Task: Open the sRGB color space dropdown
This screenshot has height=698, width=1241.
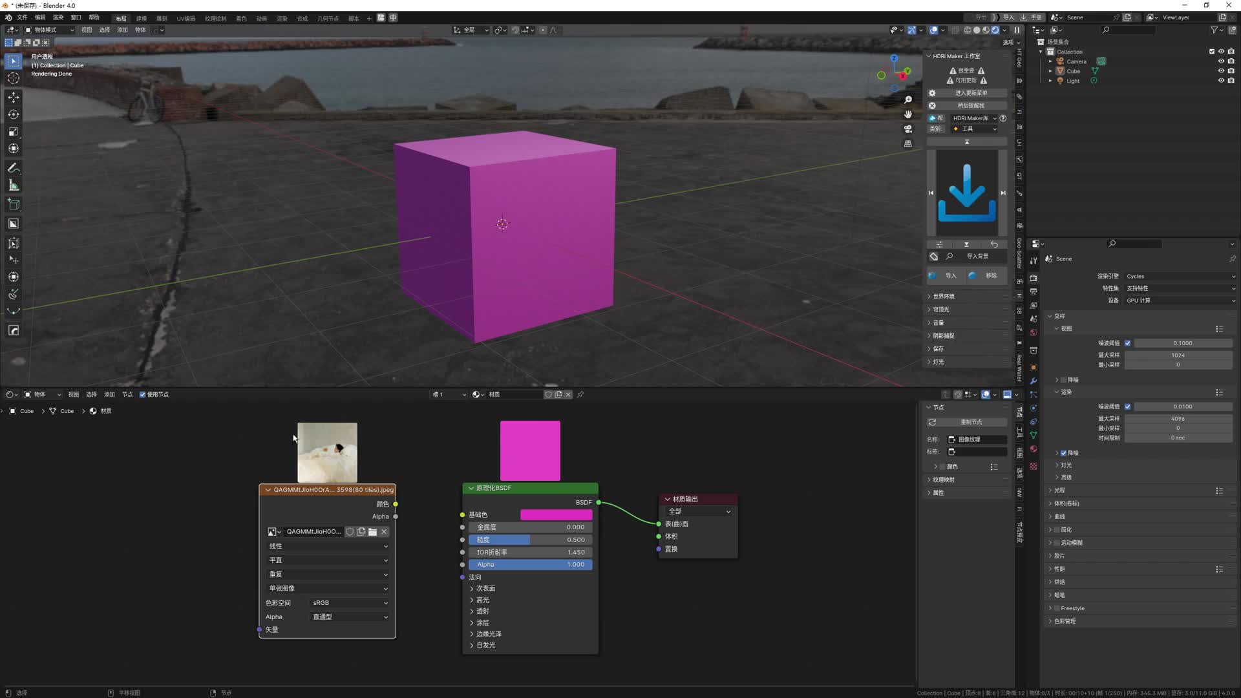Action: point(349,602)
